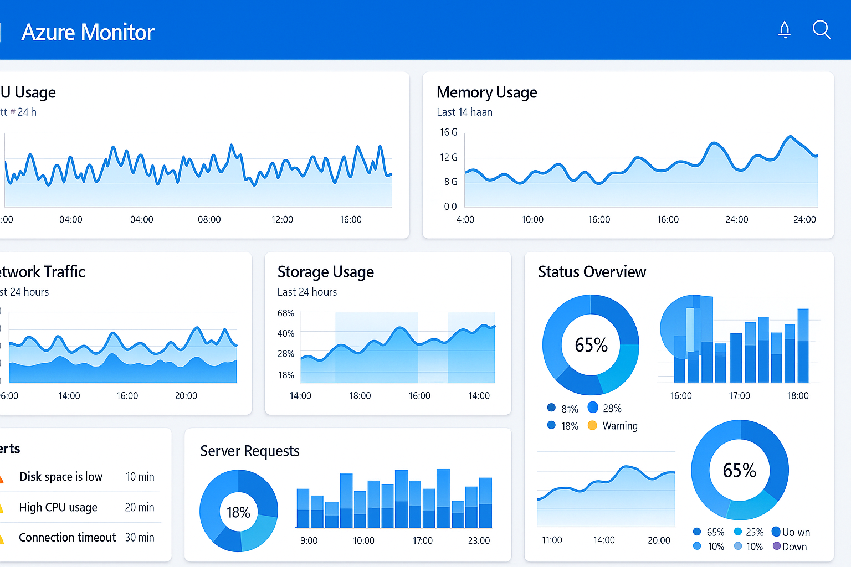Select the lower 65% donut chart
Image resolution: width=851 pixels, height=567 pixels.
[740, 470]
